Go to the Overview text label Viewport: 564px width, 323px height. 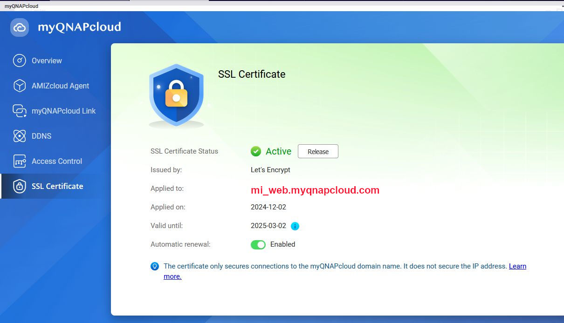click(x=47, y=61)
